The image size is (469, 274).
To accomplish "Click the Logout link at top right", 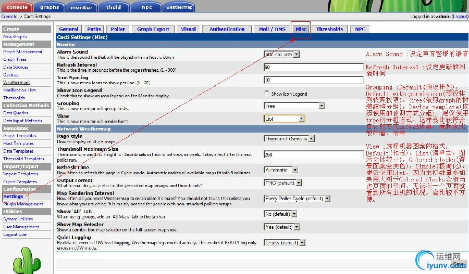I will coord(460,17).
